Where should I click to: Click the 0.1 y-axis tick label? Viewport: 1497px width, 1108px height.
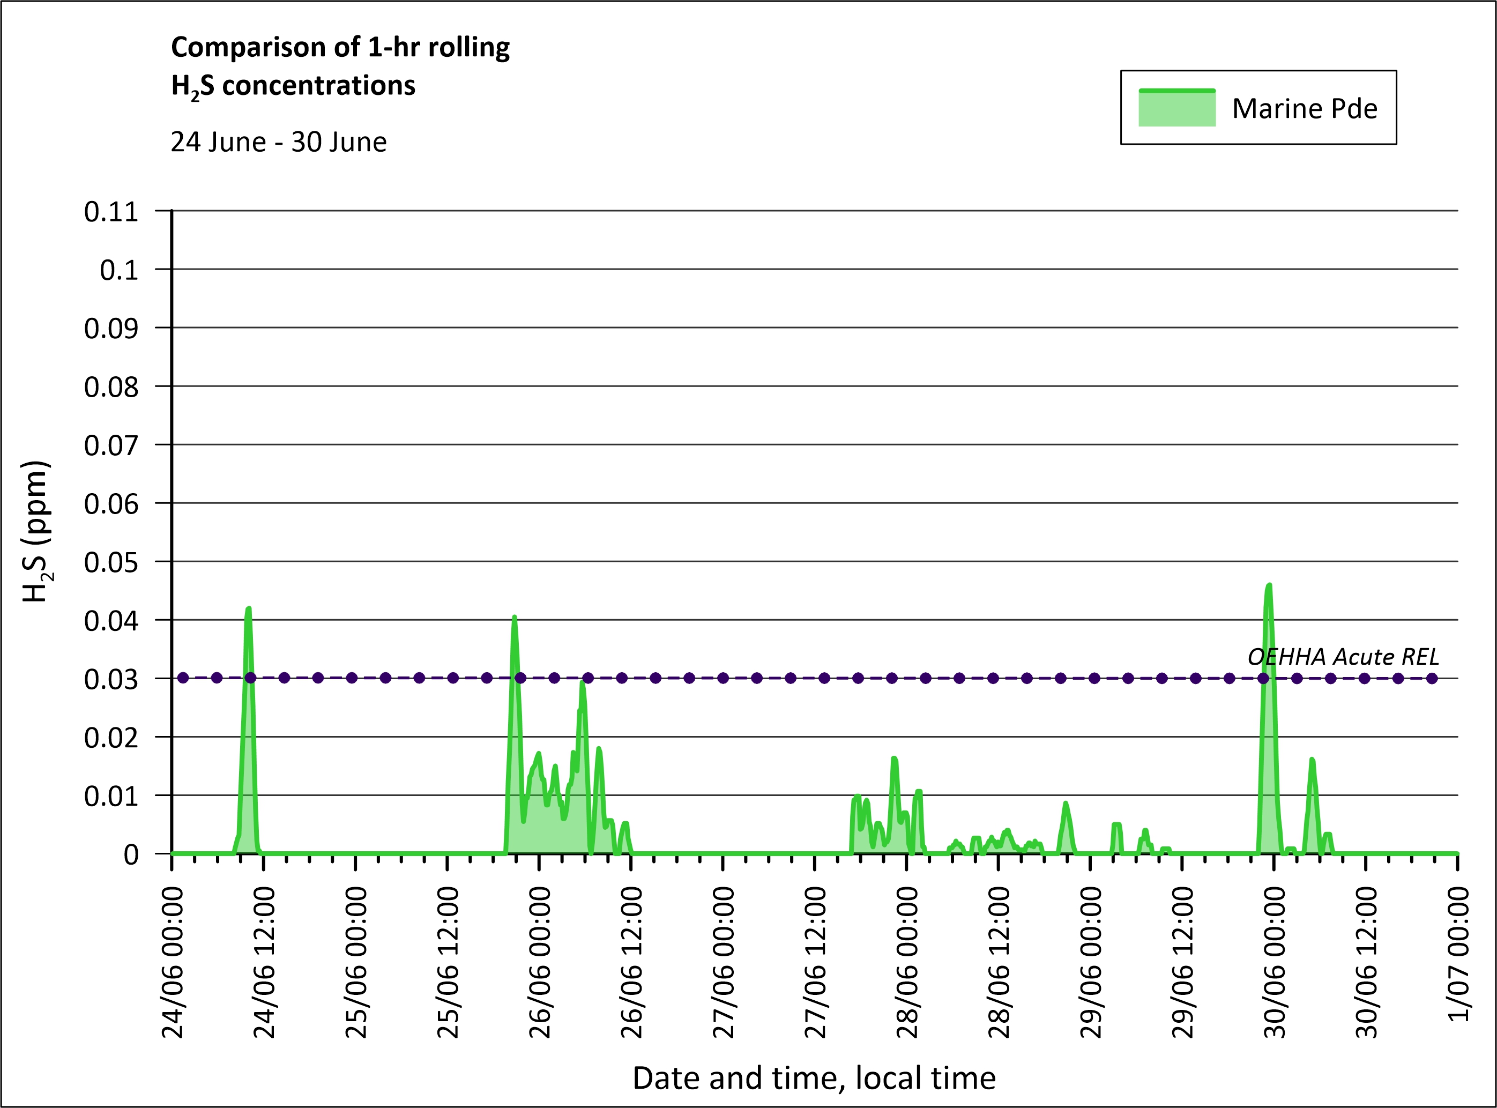coord(118,270)
